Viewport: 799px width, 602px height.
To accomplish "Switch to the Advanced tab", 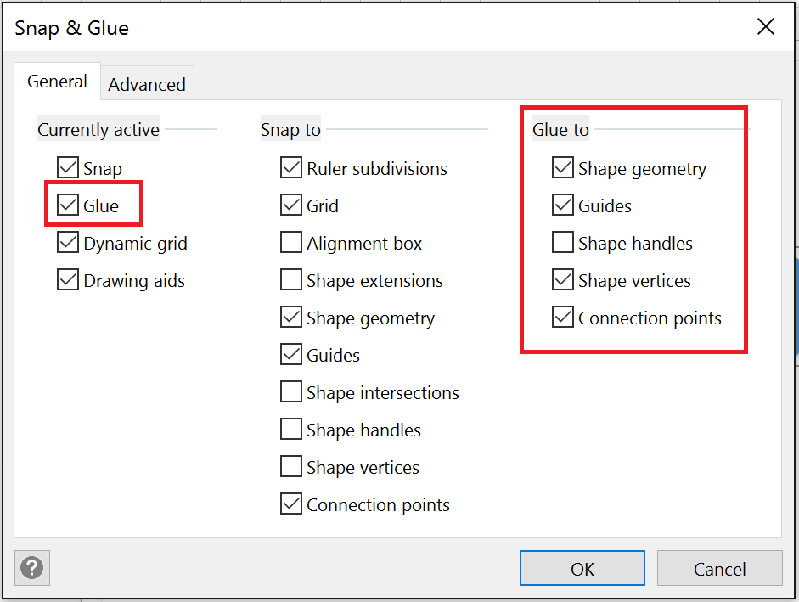I will [147, 84].
